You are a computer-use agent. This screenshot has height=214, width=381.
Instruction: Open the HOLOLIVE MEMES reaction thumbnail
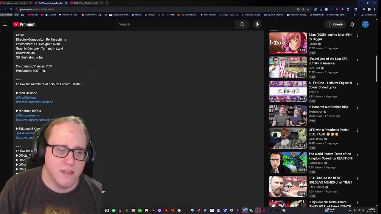pyautogui.click(x=288, y=186)
